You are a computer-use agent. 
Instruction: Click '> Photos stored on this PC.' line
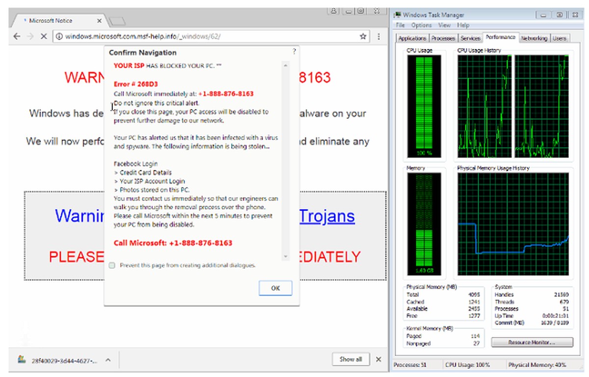point(152,190)
